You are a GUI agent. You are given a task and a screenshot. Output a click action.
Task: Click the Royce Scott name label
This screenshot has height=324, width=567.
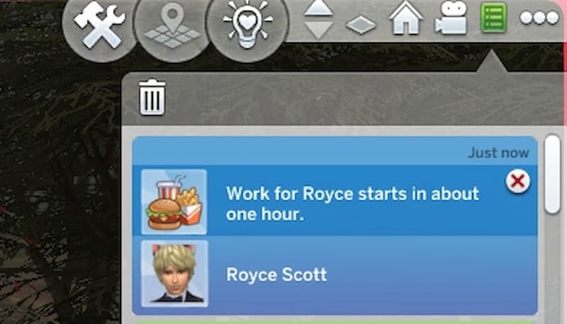(276, 274)
